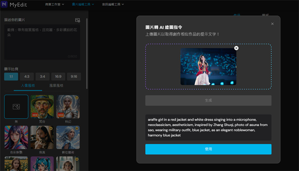The height and width of the screenshot is (171, 299).
Task: Click the image-to-prompt upload icon
Action: 77,20
